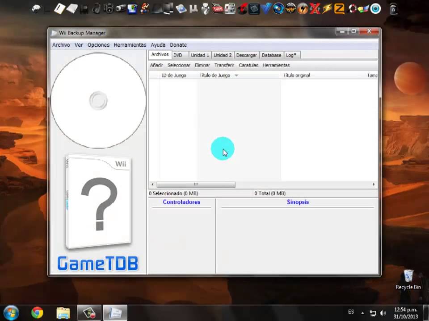Click the headphones icon in the top dock
The height and width of the screenshot is (321, 429).
97,9
